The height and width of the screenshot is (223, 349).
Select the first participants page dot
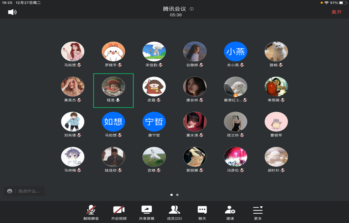coord(171,195)
